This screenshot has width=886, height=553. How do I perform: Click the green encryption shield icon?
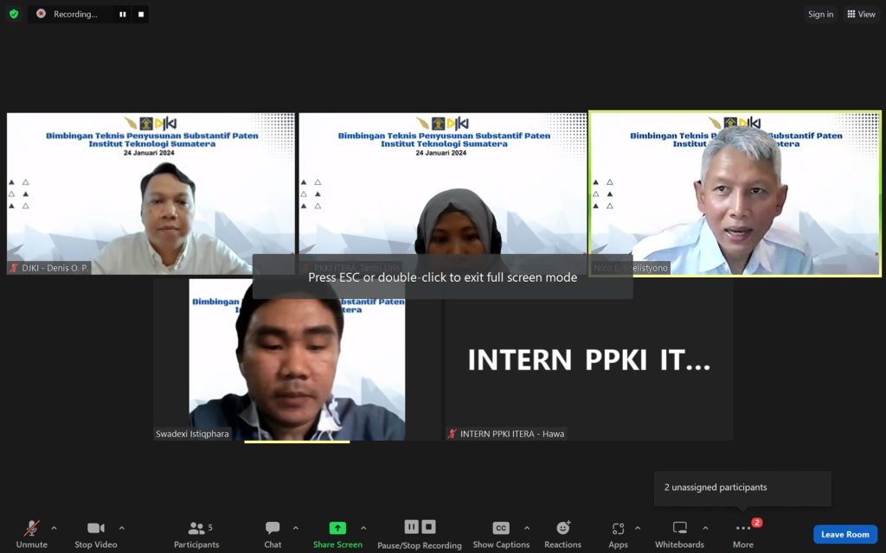click(14, 14)
